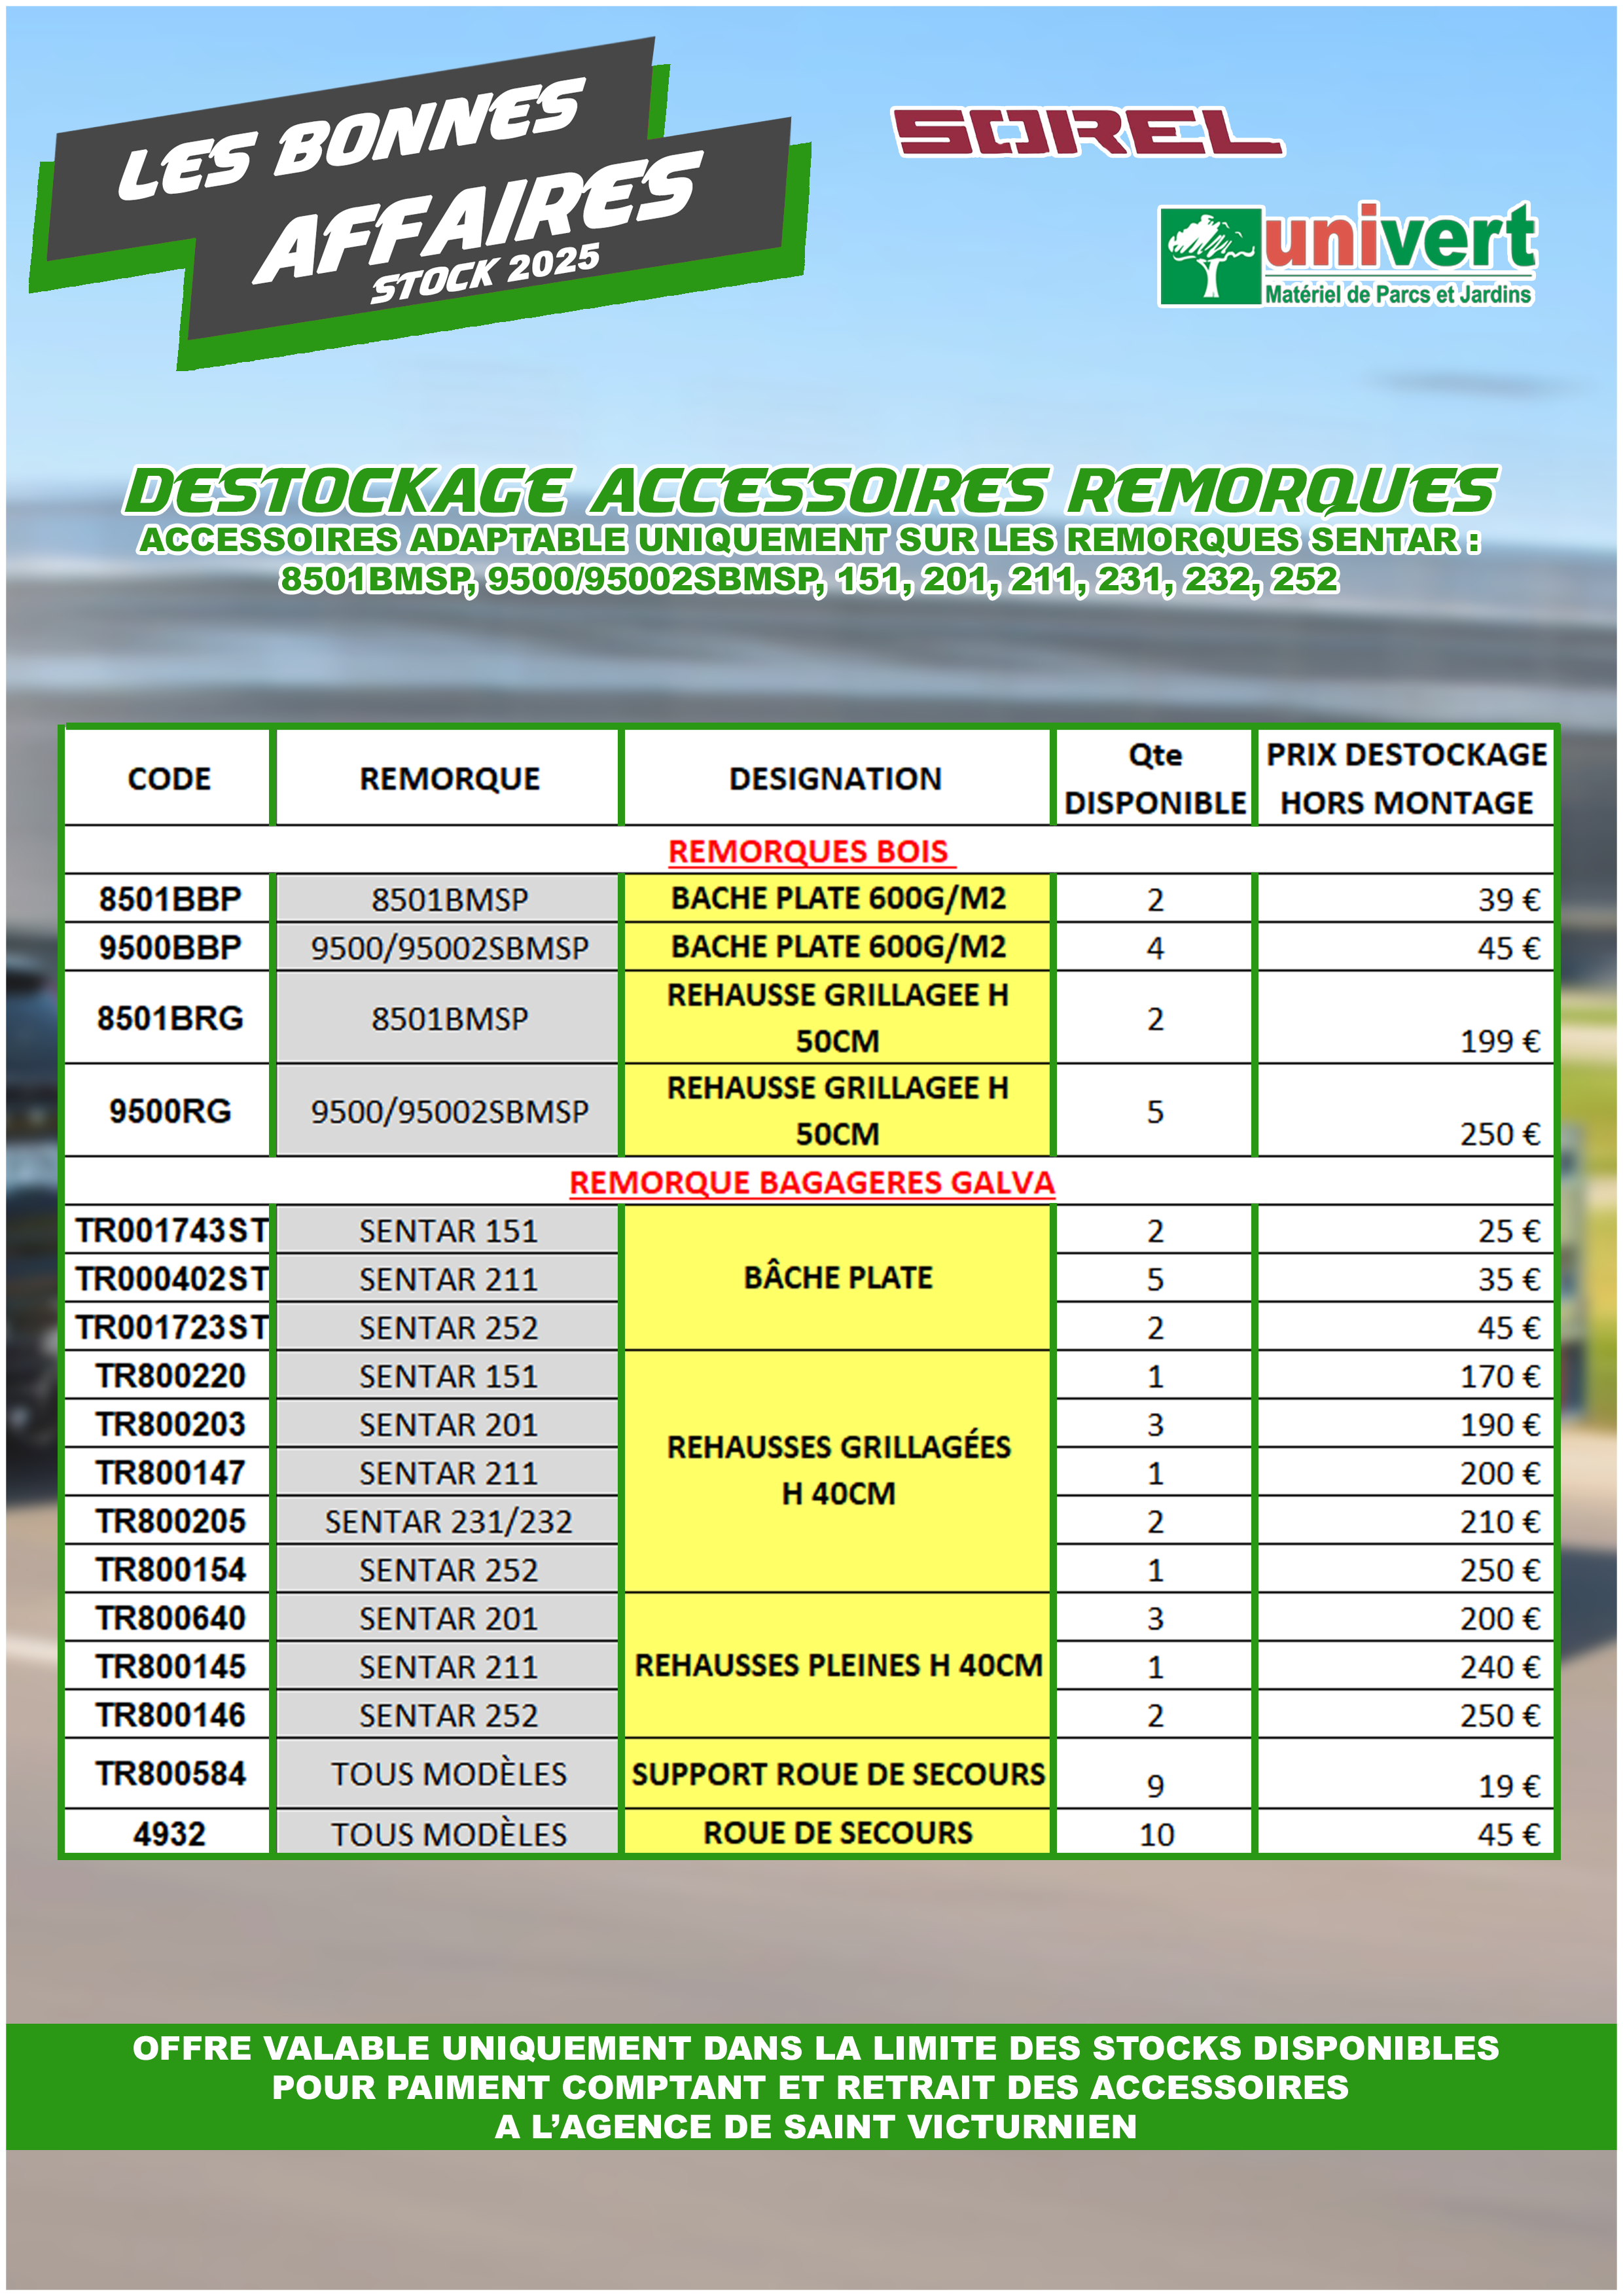The image size is (1623, 2296).
Task: Click the CODE column header
Action: pos(169,778)
